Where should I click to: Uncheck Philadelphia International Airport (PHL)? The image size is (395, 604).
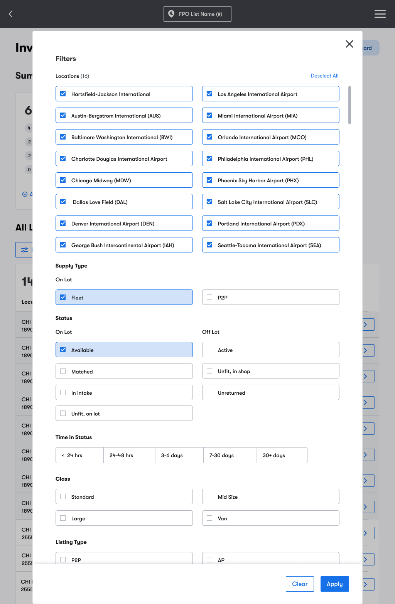[x=271, y=158]
